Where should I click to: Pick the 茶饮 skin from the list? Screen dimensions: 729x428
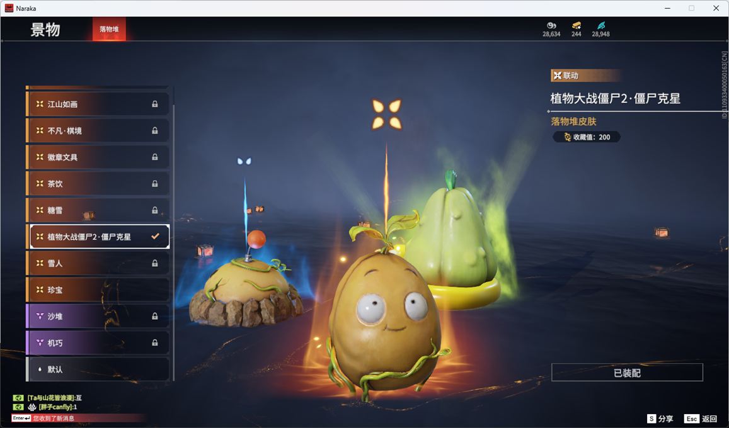point(98,184)
